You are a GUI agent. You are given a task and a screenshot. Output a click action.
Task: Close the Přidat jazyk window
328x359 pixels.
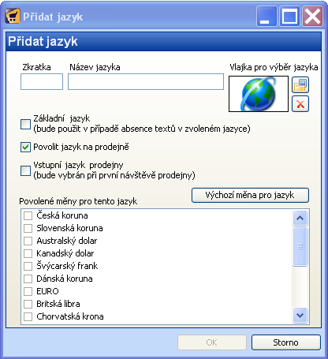coord(312,17)
